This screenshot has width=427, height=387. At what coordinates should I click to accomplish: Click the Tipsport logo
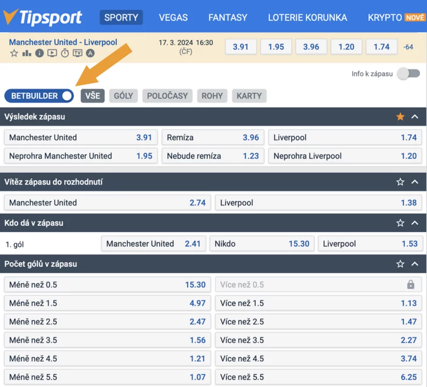point(43,17)
